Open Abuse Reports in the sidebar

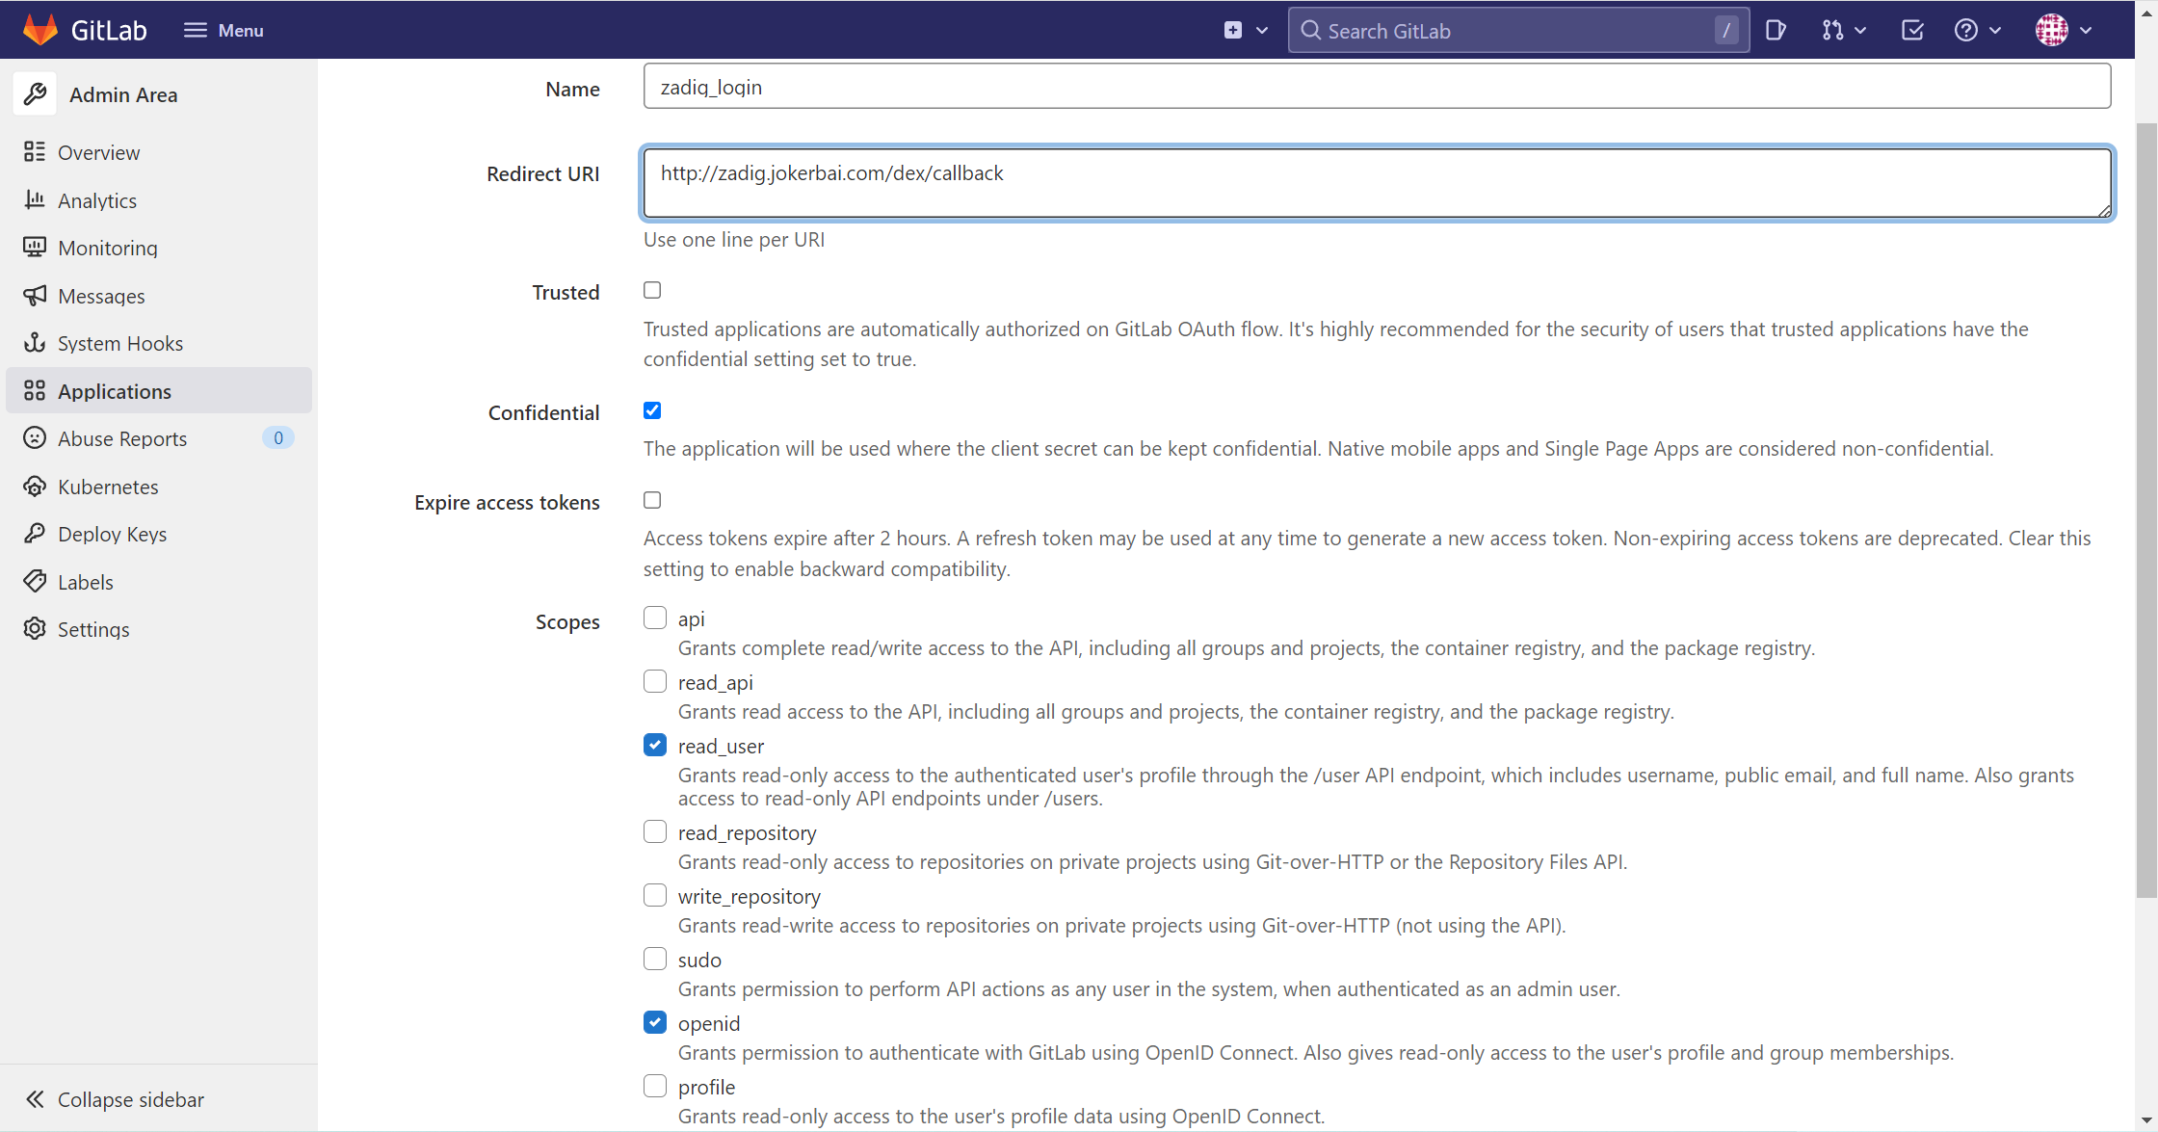[159, 438]
